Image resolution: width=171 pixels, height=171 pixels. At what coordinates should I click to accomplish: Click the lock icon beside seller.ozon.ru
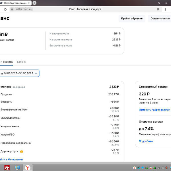[12, 9]
